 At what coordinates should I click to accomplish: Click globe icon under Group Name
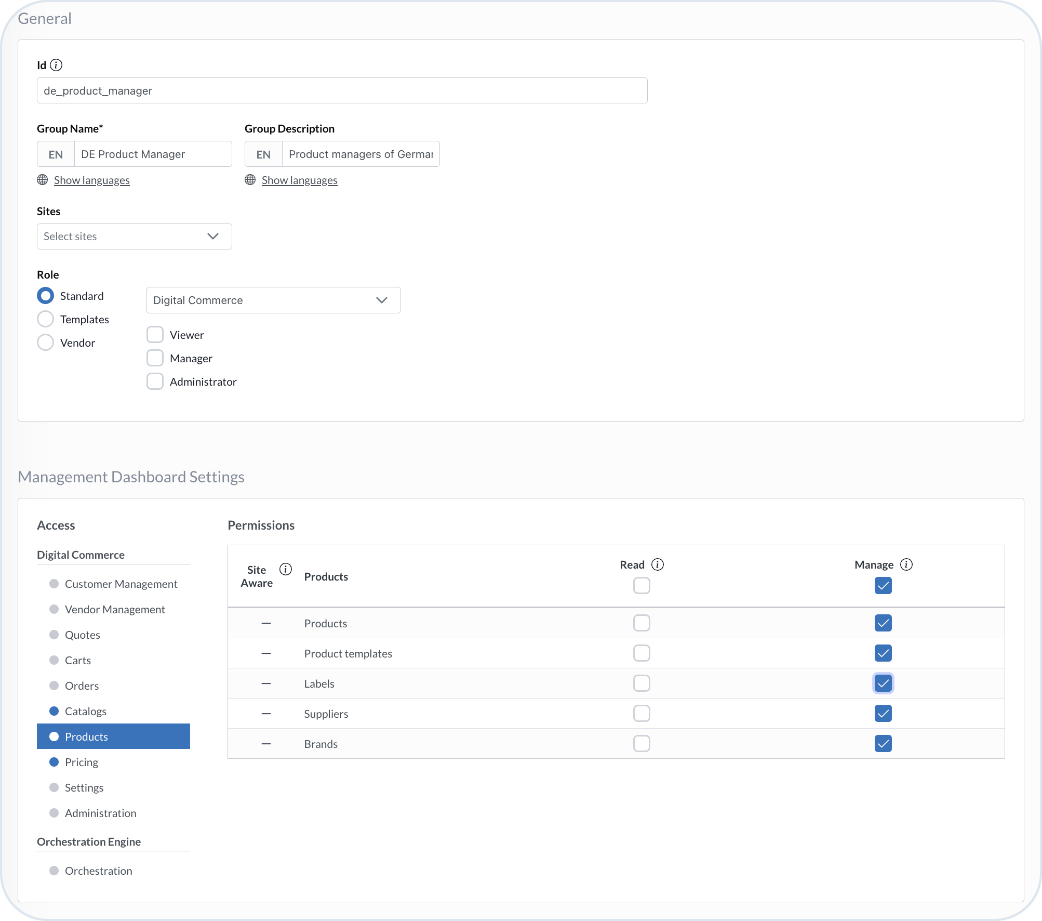pos(43,180)
